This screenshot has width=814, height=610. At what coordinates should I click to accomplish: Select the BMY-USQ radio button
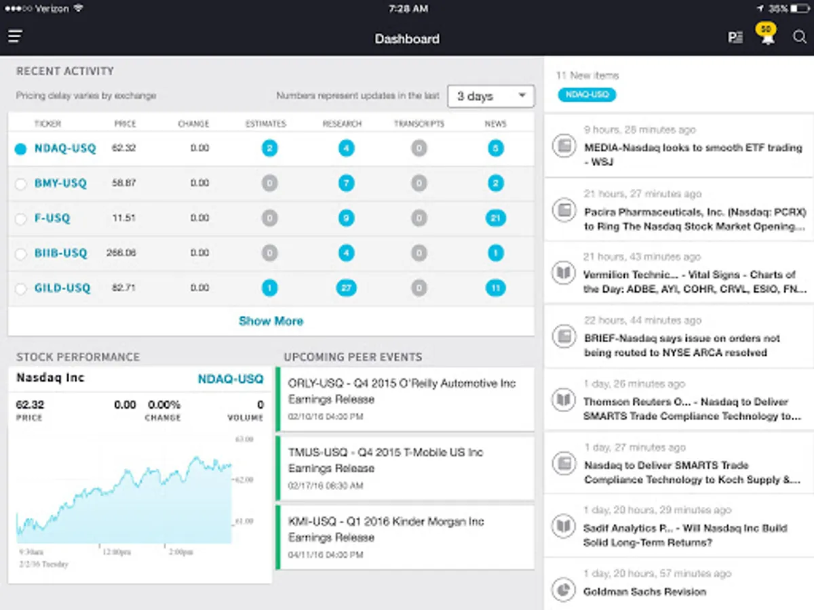click(20, 184)
